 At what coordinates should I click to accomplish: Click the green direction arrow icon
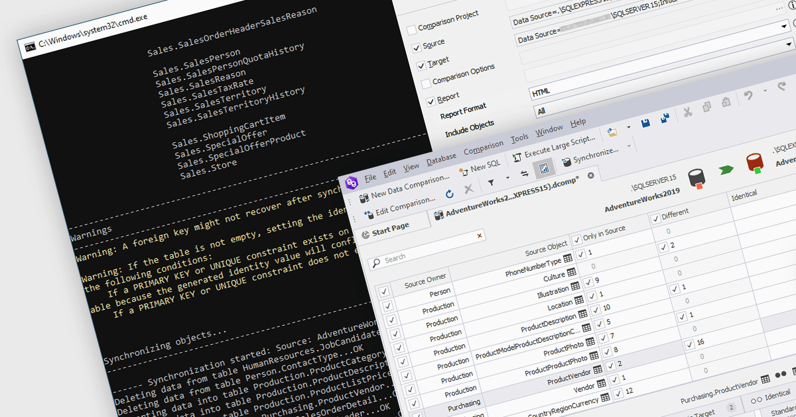(726, 170)
